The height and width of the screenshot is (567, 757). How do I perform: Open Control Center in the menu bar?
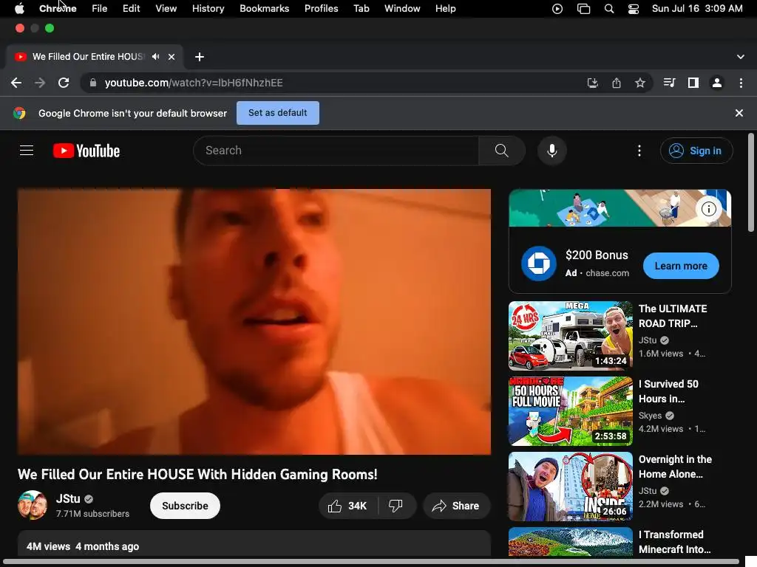(x=634, y=9)
